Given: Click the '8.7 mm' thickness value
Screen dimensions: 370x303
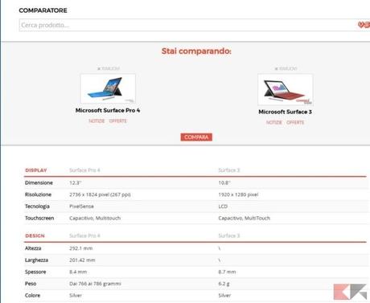Looking at the screenshot, I should click(227, 272).
